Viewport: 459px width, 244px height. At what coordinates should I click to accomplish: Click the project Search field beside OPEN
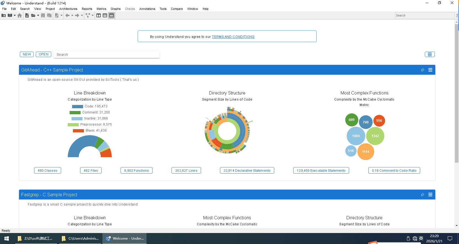pos(106,55)
